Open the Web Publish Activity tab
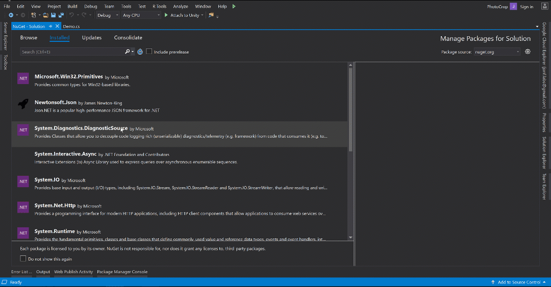551x287 pixels. pyautogui.click(x=73, y=272)
